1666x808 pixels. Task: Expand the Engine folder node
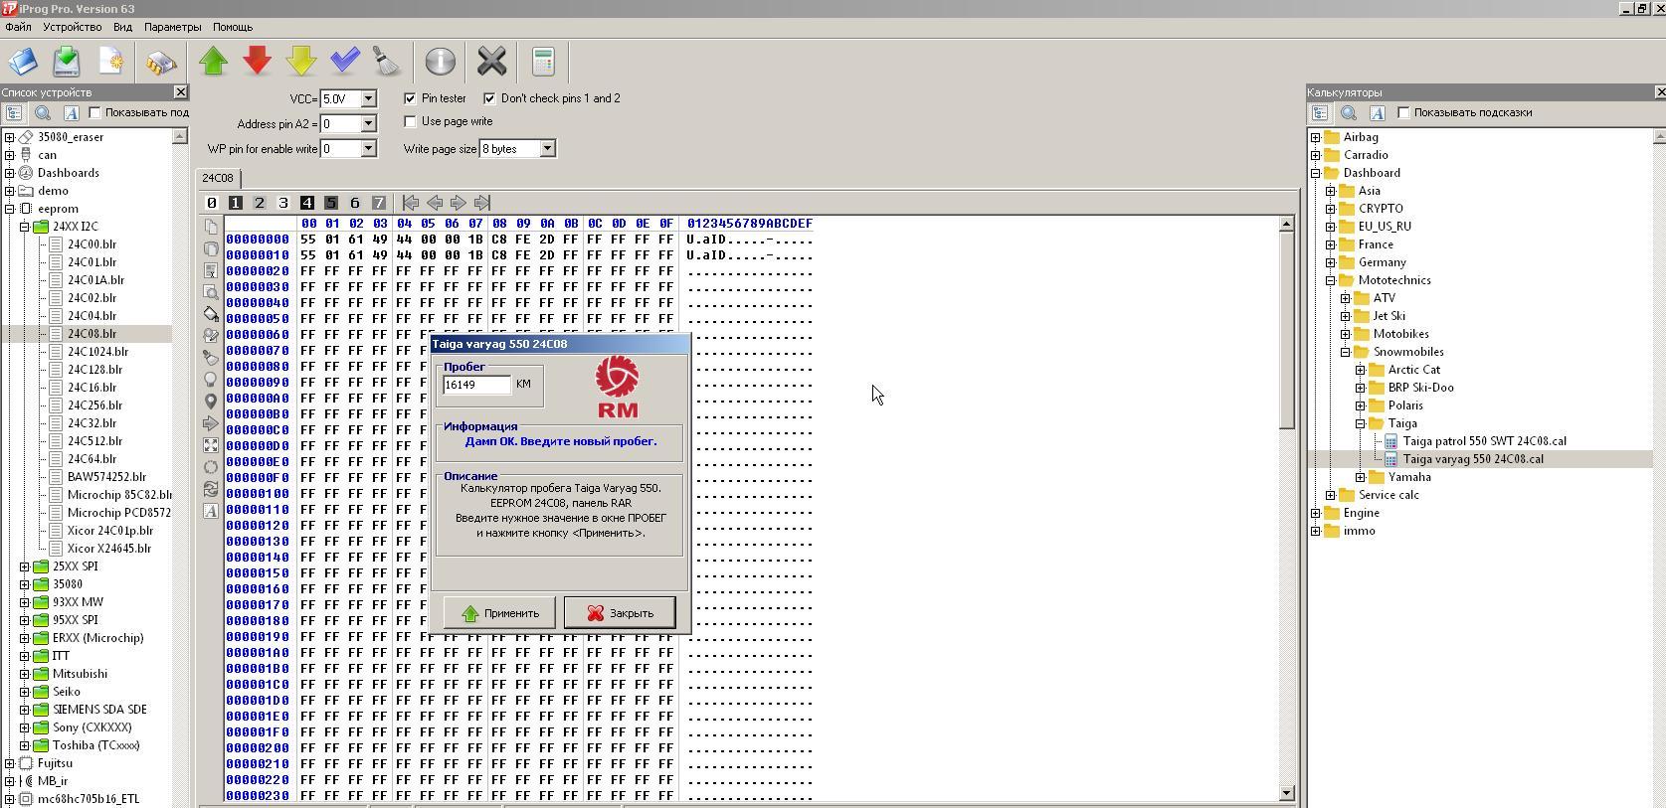[x=1316, y=513]
